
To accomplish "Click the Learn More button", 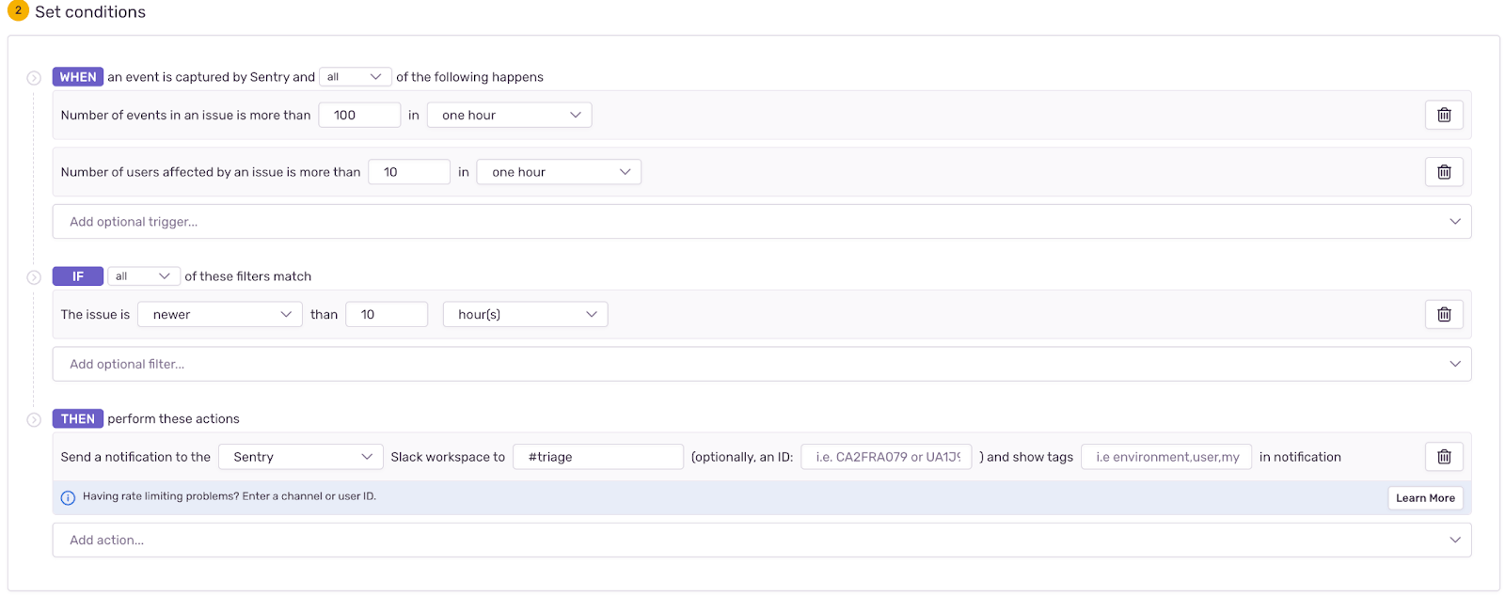I will coord(1425,498).
